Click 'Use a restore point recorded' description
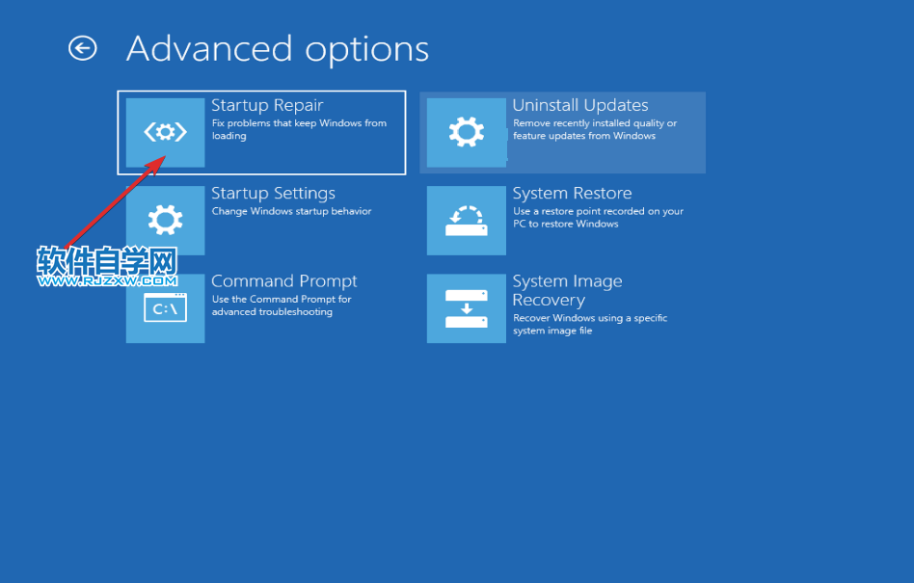 click(x=598, y=217)
